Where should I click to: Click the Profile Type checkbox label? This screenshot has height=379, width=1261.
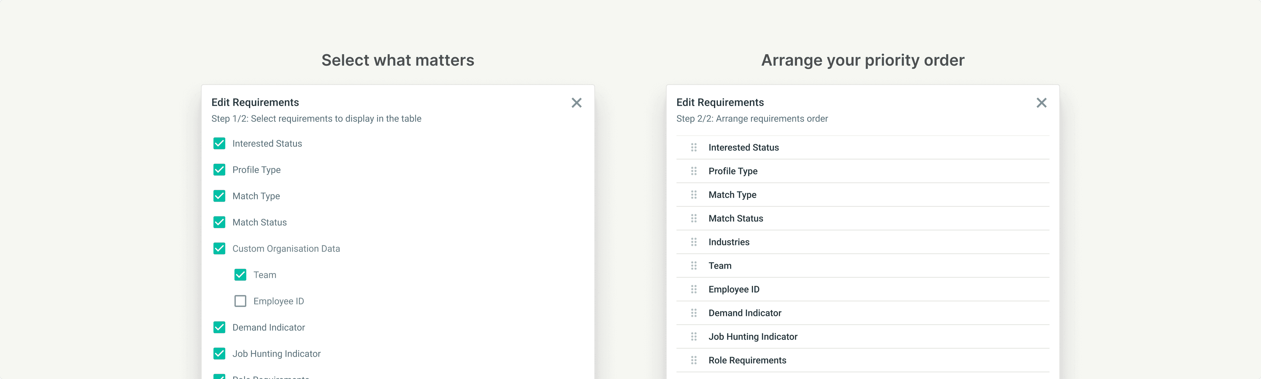tap(256, 170)
